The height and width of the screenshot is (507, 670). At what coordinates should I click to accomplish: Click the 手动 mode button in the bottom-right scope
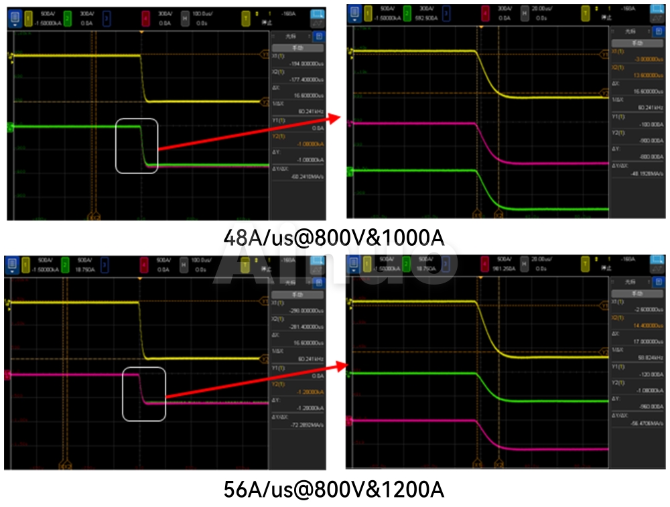click(x=638, y=293)
